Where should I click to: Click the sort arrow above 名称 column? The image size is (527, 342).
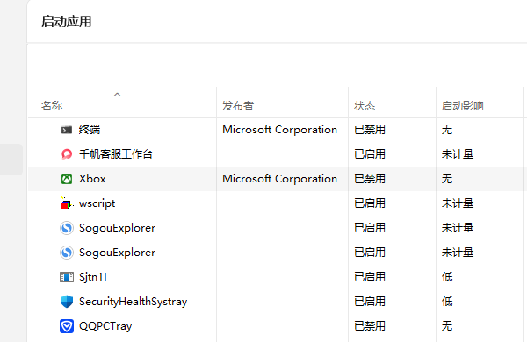pyautogui.click(x=117, y=95)
